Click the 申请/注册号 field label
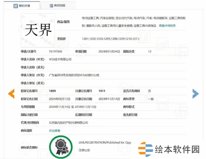The image size is (206, 159). 28,52
